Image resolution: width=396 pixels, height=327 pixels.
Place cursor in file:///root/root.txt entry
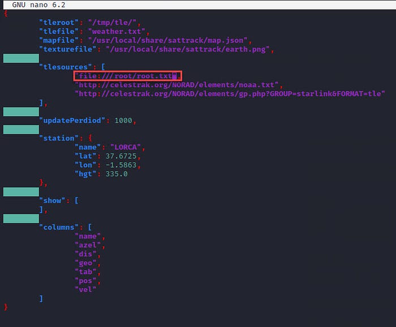pyautogui.click(x=127, y=76)
